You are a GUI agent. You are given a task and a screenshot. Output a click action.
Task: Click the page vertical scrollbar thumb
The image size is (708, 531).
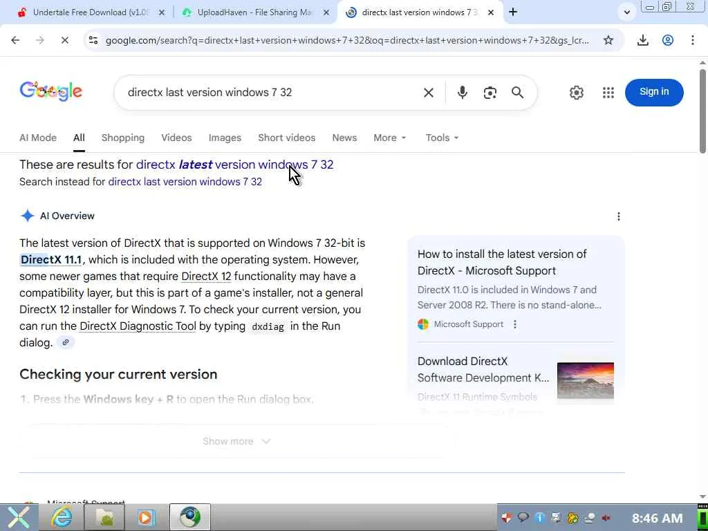point(702,111)
